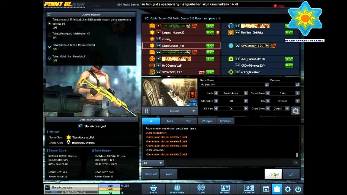Increase the Durasi Game value
This screenshot has height=195, width=347.
click(x=297, y=93)
